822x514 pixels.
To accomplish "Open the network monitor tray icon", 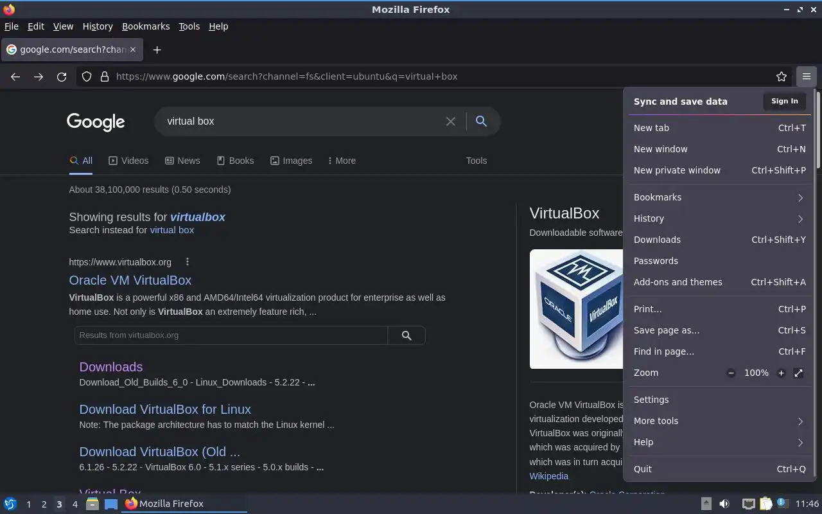I will 748,504.
